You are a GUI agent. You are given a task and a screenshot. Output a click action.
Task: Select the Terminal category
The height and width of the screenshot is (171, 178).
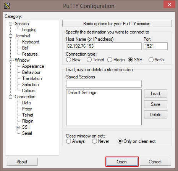coord(23,36)
